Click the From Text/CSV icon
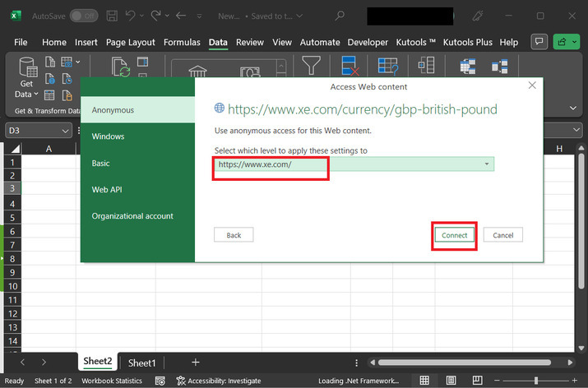588x388 pixels. tap(50, 62)
